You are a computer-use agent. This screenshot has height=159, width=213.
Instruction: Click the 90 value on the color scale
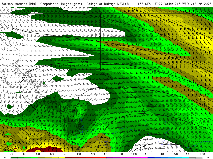tap(93, 154)
